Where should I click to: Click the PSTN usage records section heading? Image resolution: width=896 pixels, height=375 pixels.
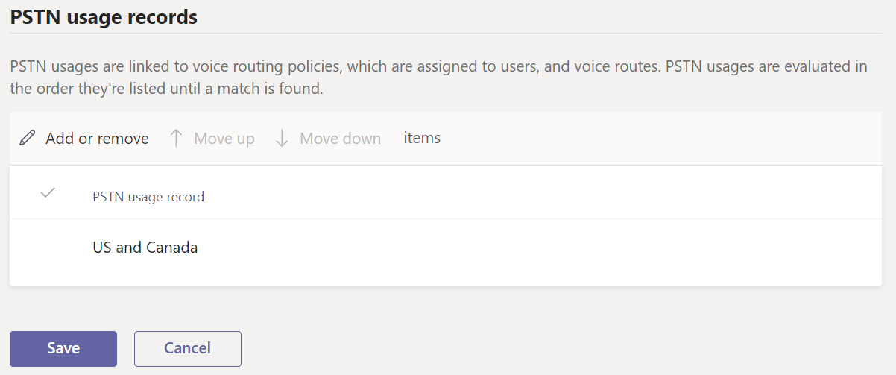coord(104,17)
